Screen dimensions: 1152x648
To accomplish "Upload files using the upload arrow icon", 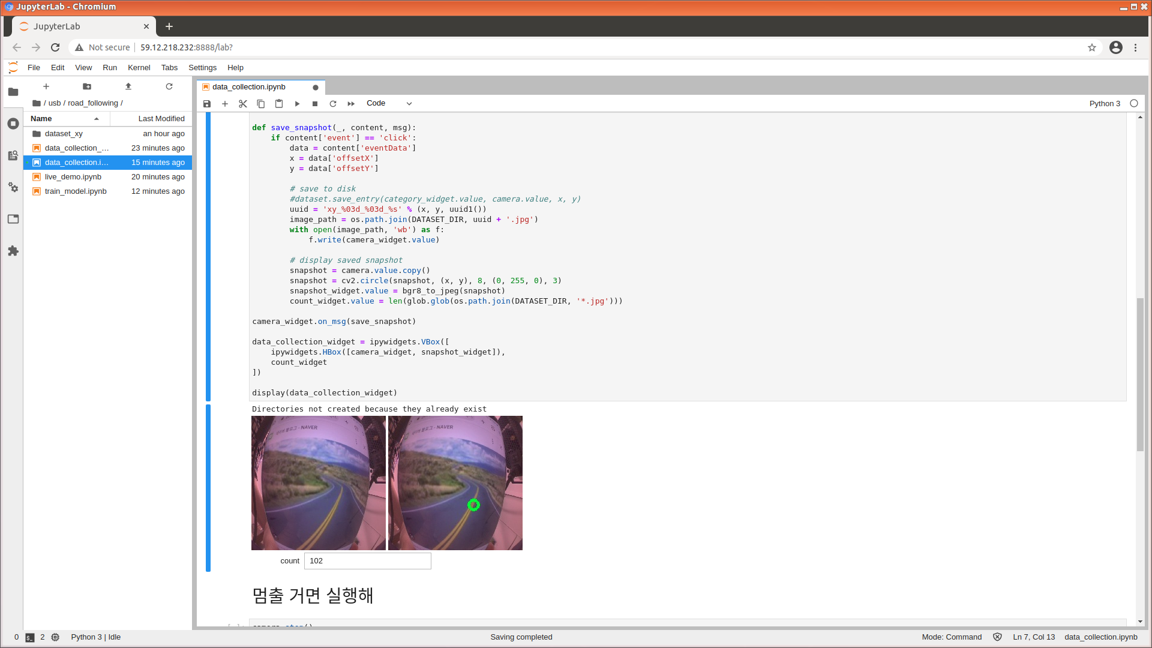I will tap(128, 86).
